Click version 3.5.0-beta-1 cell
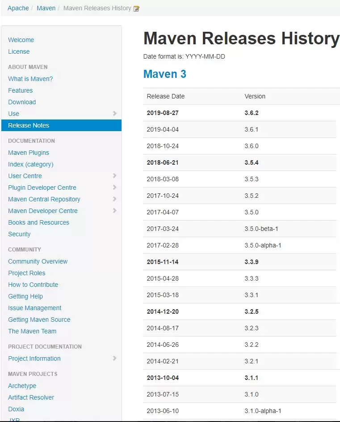The width and height of the screenshot is (340, 422). 261,229
